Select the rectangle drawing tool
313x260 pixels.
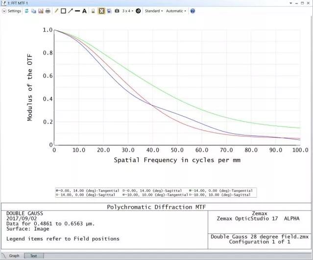coord(63,11)
